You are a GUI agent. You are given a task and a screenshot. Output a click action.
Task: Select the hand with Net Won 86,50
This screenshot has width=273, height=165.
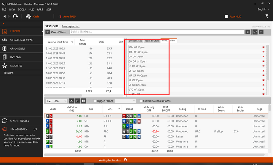point(157,131)
